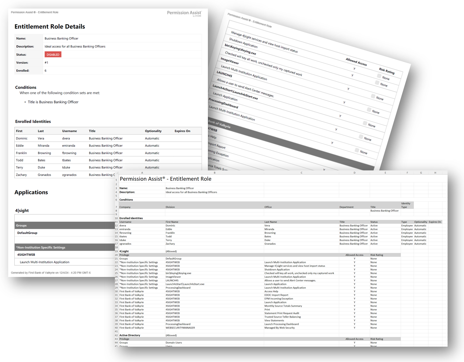Click the Expires On column header in left report
The width and height of the screenshot is (464, 362).
(x=182, y=131)
